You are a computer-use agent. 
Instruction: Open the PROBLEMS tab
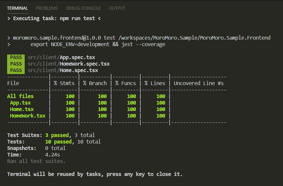click(47, 8)
